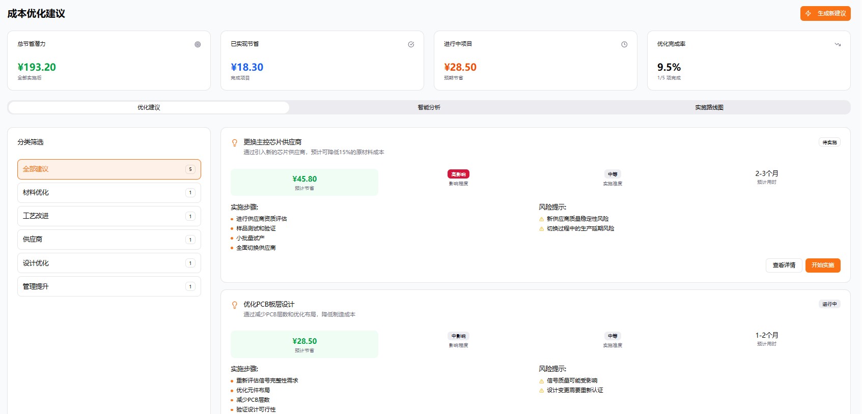The height and width of the screenshot is (414, 862).
Task: Open the 实施路线图 tab
Action: point(709,107)
